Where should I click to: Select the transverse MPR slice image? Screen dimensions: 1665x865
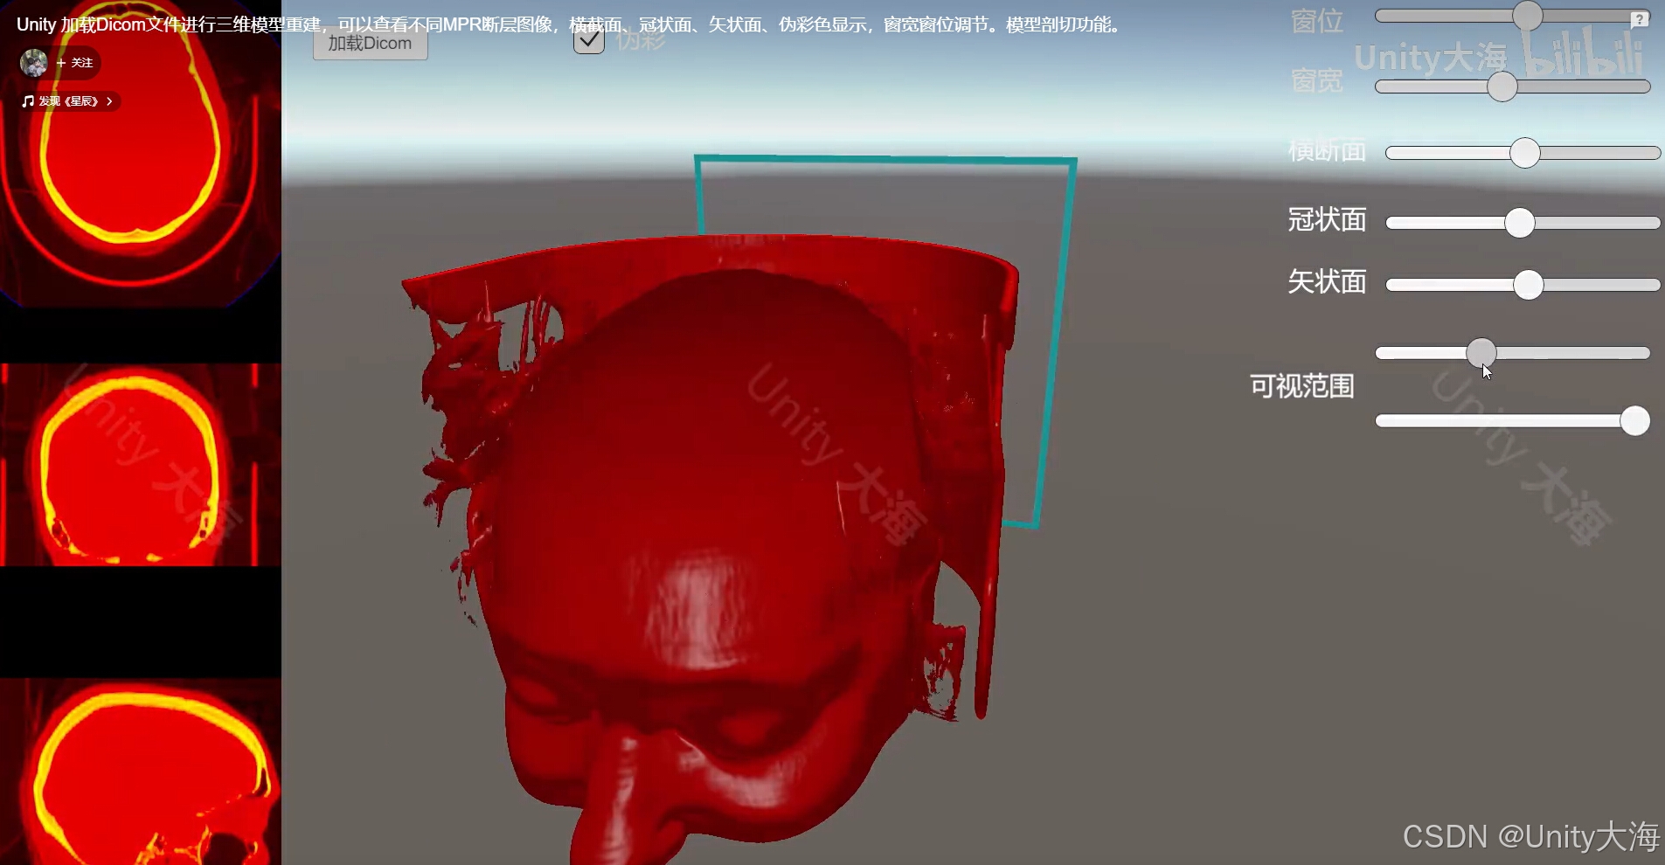tap(141, 154)
